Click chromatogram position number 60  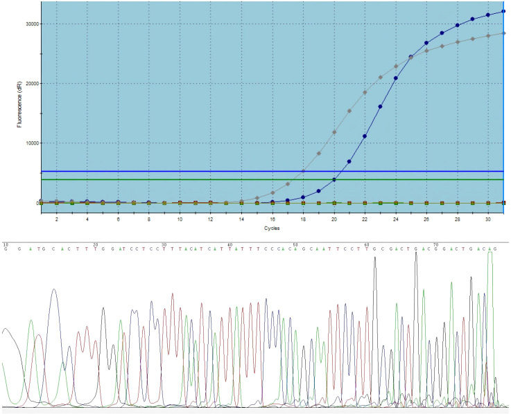pos(367,244)
